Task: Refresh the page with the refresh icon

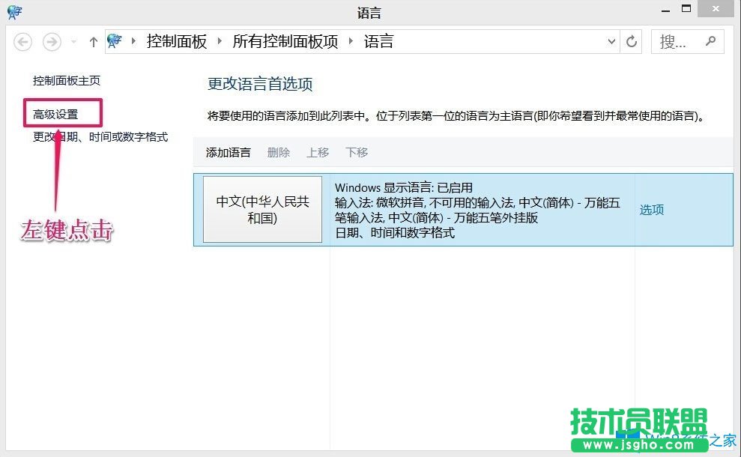Action: coord(631,42)
